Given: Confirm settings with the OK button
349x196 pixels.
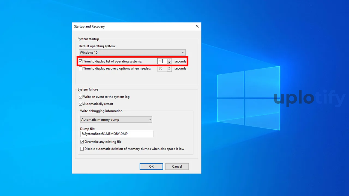Looking at the screenshot, I should 151,166.
